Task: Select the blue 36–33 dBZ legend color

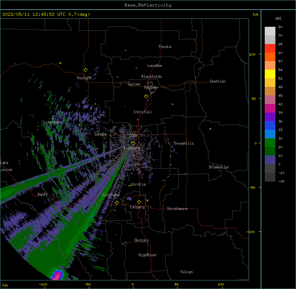Action: tap(270, 125)
